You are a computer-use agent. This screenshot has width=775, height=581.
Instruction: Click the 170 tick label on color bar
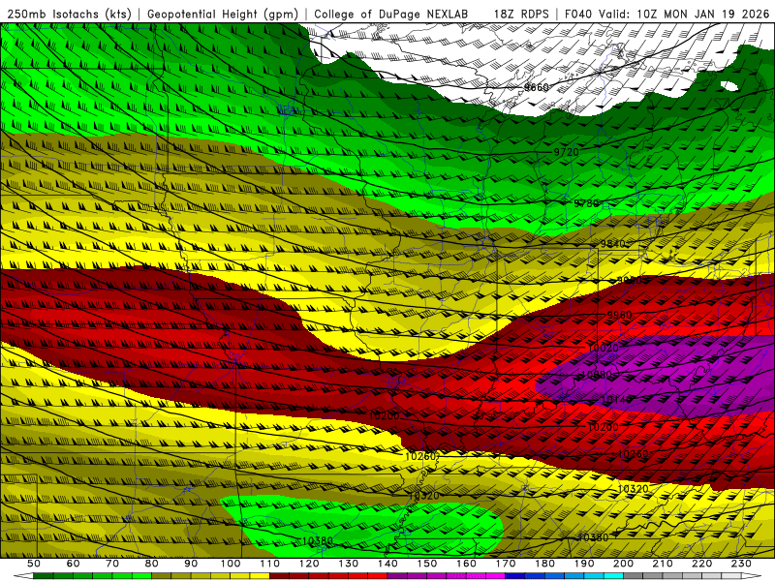pos(506,564)
